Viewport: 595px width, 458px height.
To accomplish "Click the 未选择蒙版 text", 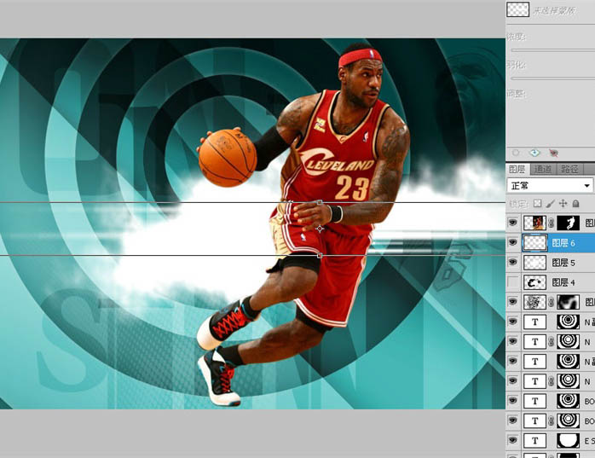I will pyautogui.click(x=554, y=10).
